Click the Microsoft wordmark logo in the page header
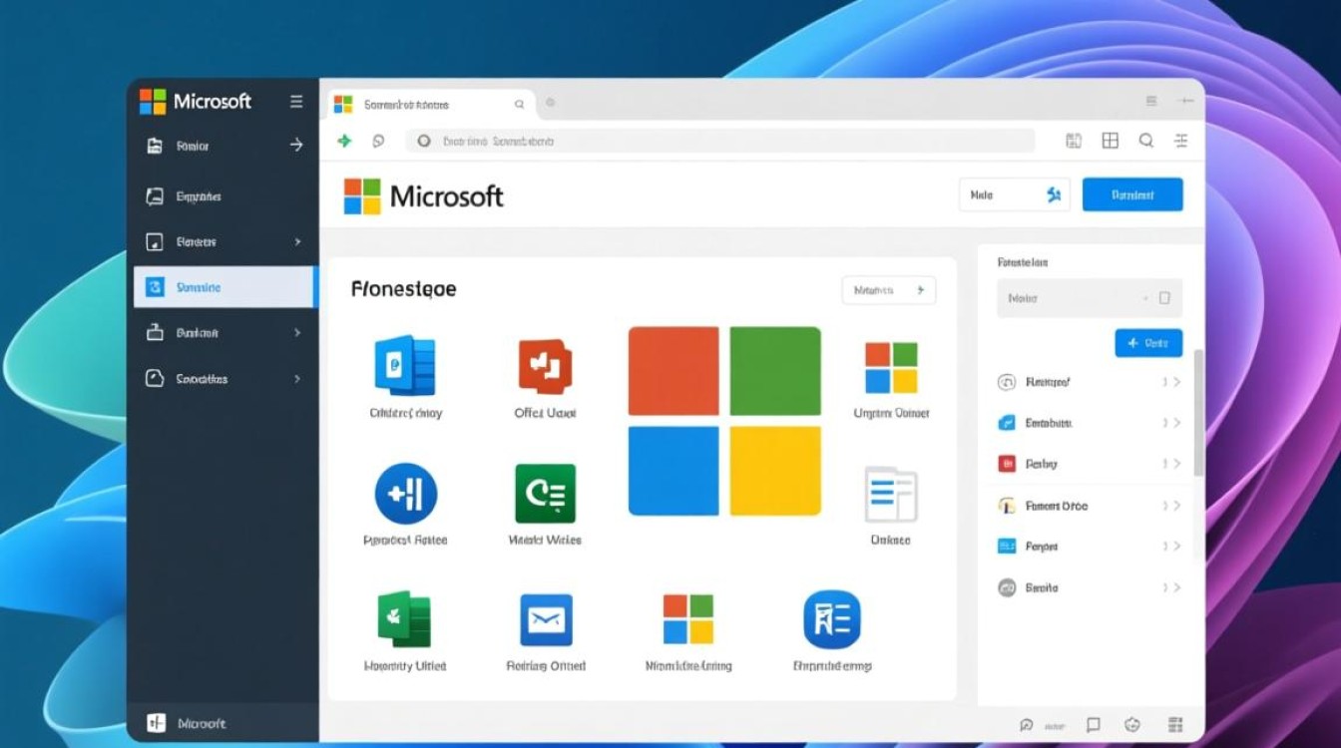1341x748 pixels. click(x=424, y=196)
